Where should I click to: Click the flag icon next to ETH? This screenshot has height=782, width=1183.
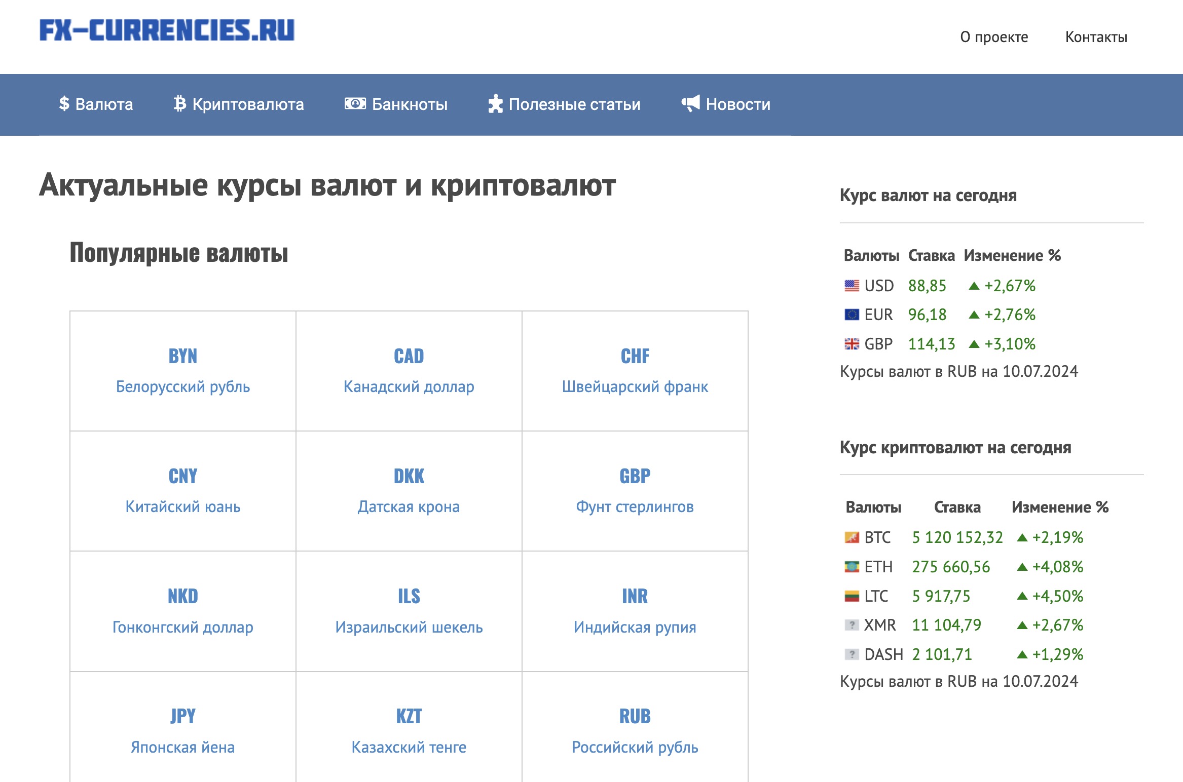(852, 567)
